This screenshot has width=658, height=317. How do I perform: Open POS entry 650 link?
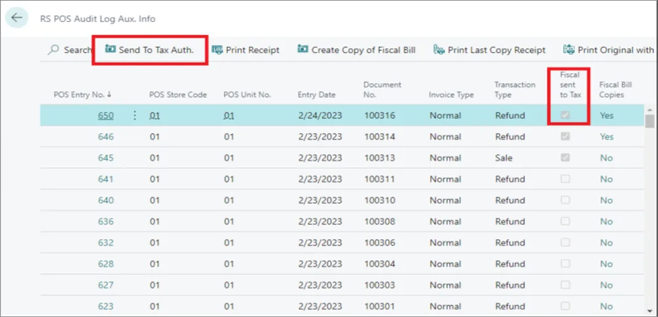pyautogui.click(x=106, y=115)
